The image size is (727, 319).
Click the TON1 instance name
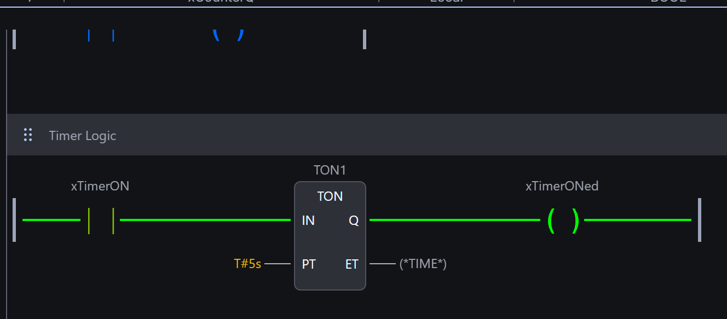click(330, 170)
